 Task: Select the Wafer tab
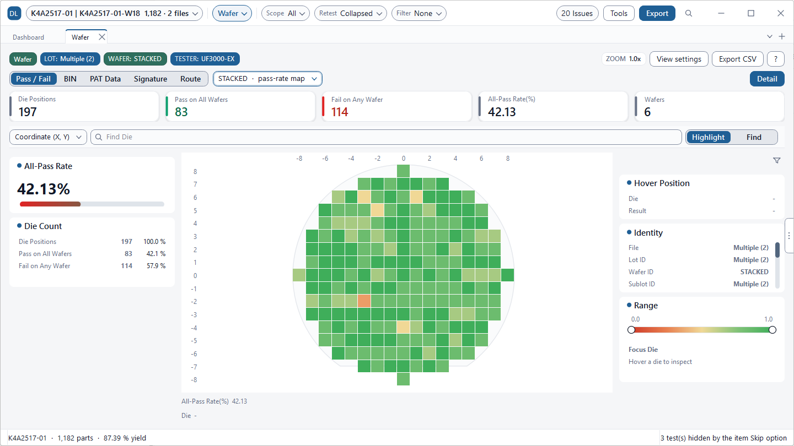tap(81, 37)
